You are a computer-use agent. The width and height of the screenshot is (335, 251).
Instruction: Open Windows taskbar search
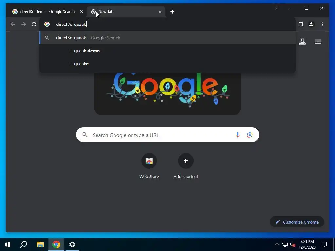24,244
